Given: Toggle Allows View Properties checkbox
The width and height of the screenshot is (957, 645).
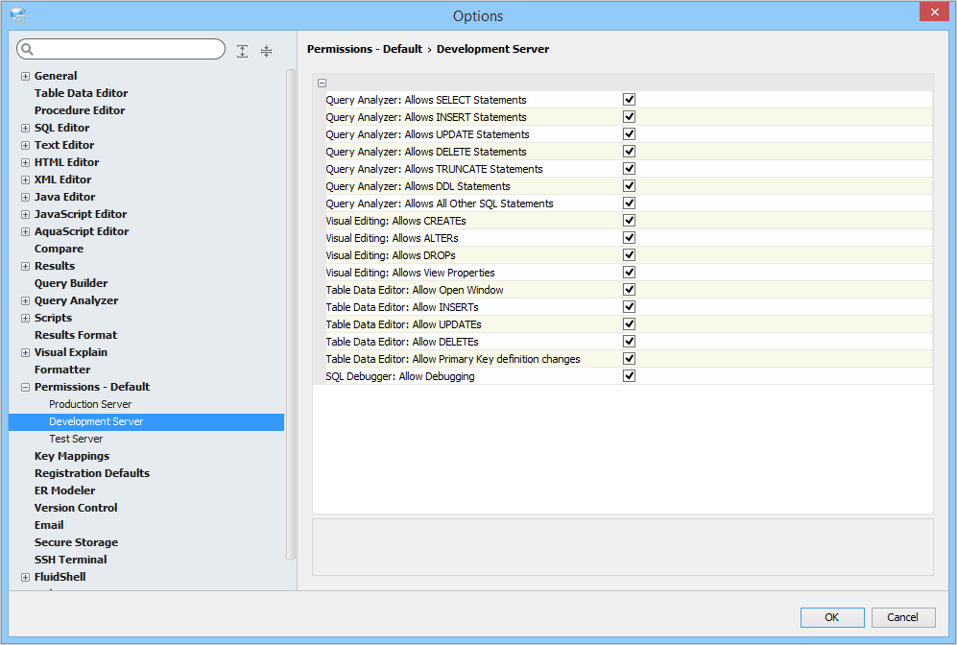Looking at the screenshot, I should click(x=629, y=273).
